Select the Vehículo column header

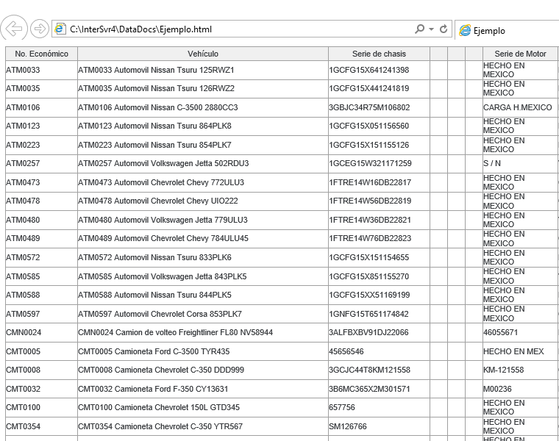[x=202, y=54]
